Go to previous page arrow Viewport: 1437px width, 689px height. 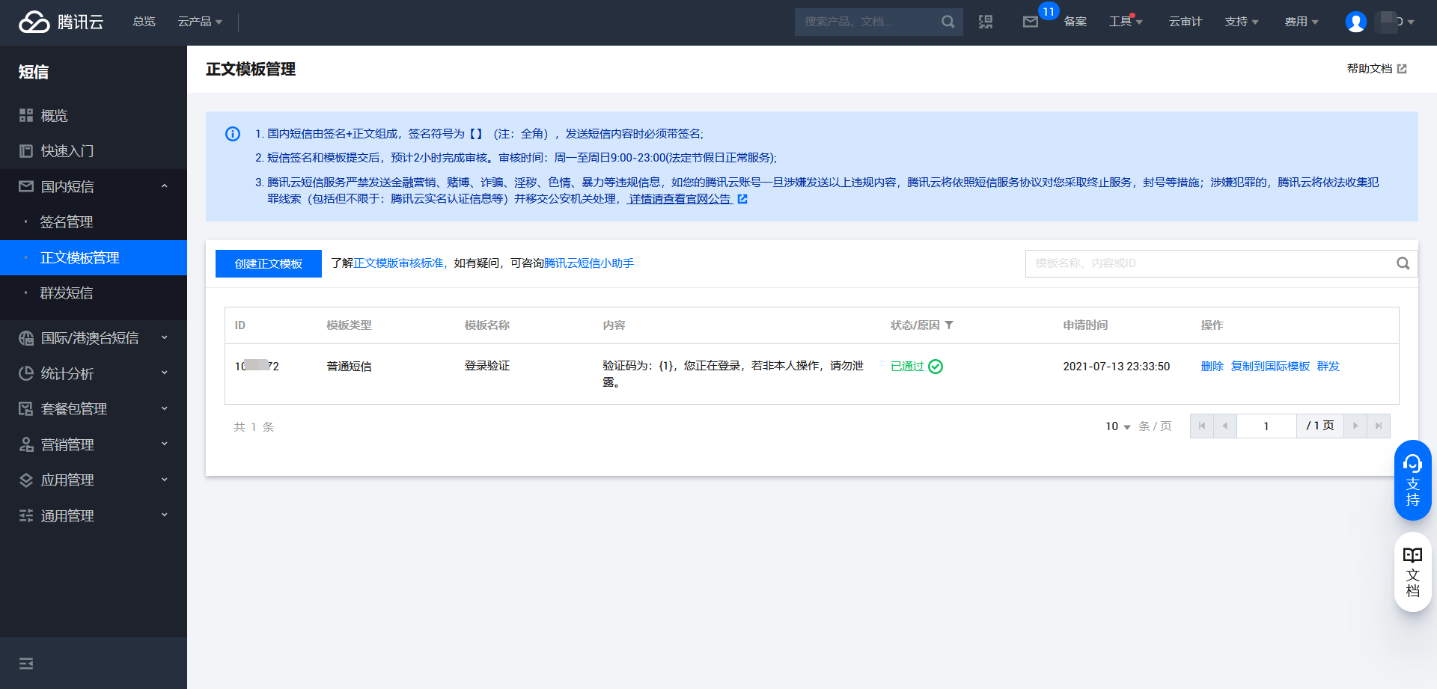(1225, 426)
